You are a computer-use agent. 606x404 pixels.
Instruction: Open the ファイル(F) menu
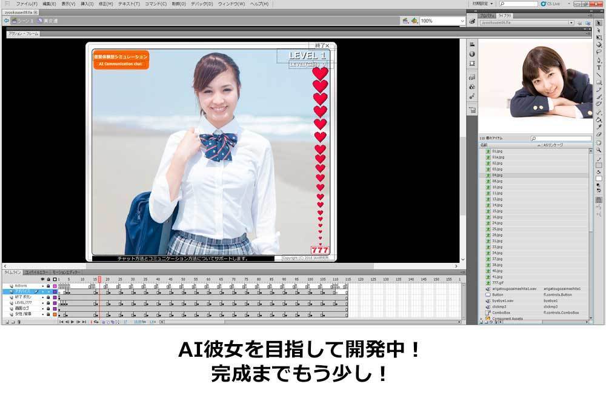[x=27, y=4]
